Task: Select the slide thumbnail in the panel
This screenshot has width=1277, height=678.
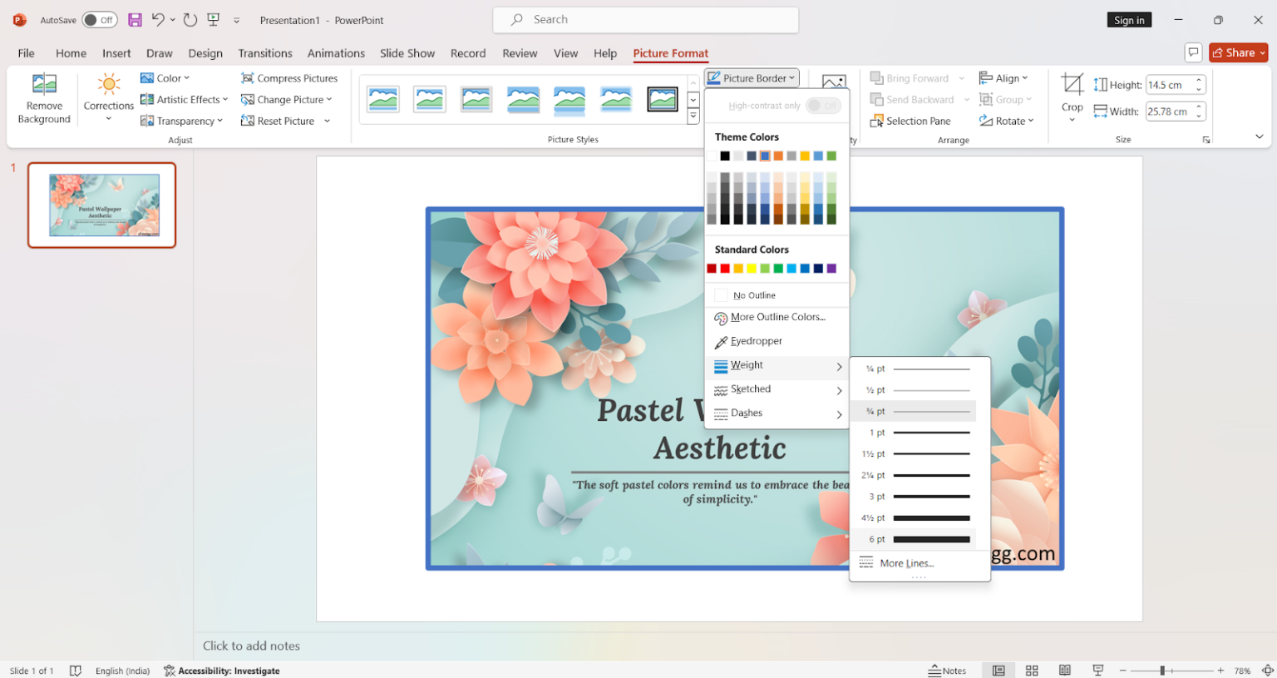Action: (x=101, y=205)
